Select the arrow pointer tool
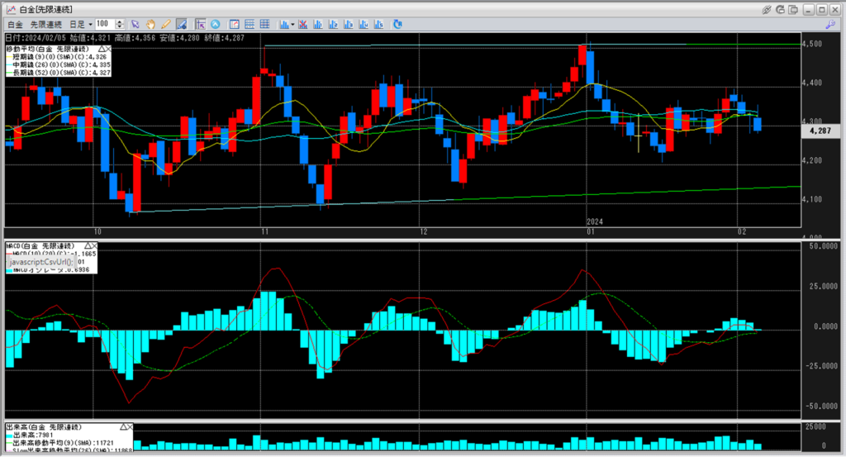This screenshot has height=457, width=846. [x=135, y=25]
